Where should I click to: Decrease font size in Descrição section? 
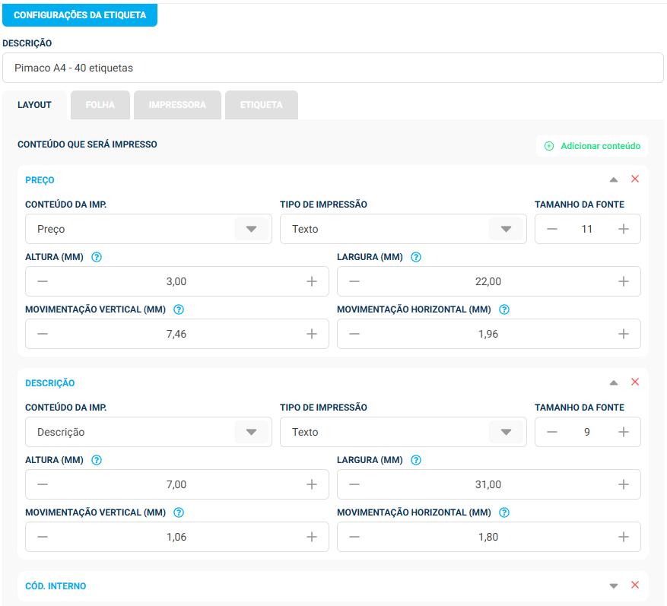point(552,432)
